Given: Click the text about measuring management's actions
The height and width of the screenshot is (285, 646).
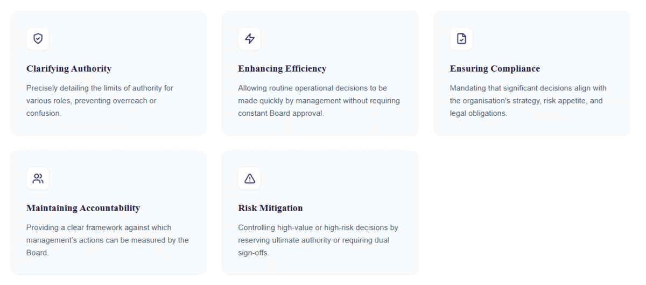Looking at the screenshot, I should (x=108, y=240).
